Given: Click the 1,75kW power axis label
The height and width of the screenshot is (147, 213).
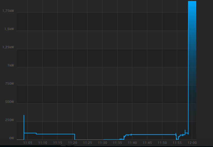Looking at the screenshot, I should pyautogui.click(x=8, y=11).
